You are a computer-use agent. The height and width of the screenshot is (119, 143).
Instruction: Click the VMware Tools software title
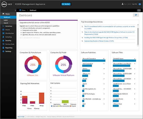[x=118, y=104]
